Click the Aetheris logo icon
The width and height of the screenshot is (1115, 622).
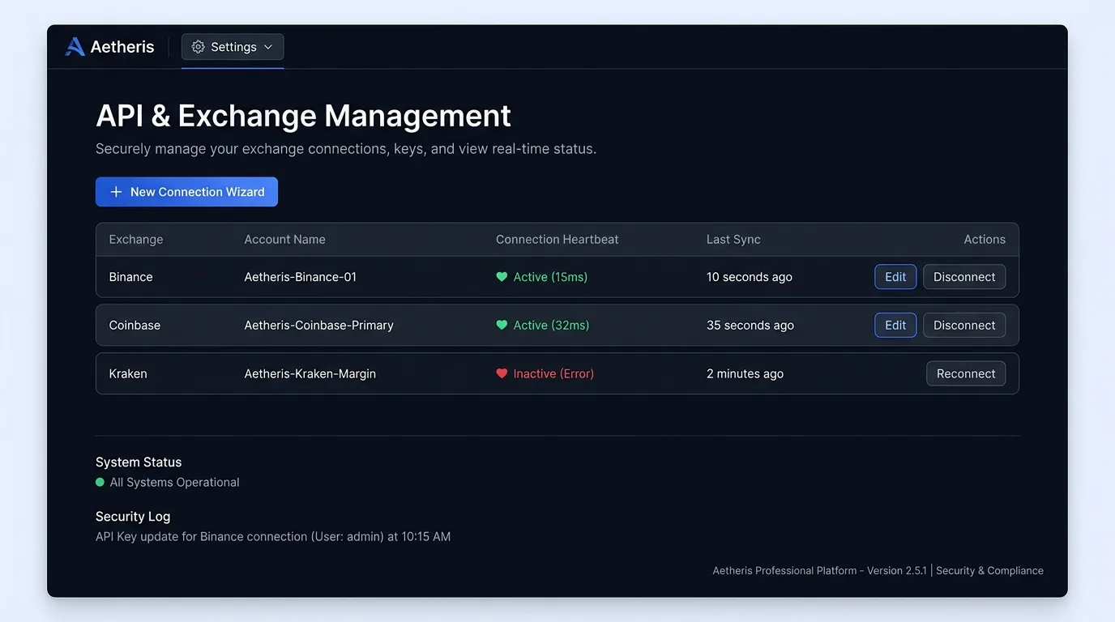point(75,47)
